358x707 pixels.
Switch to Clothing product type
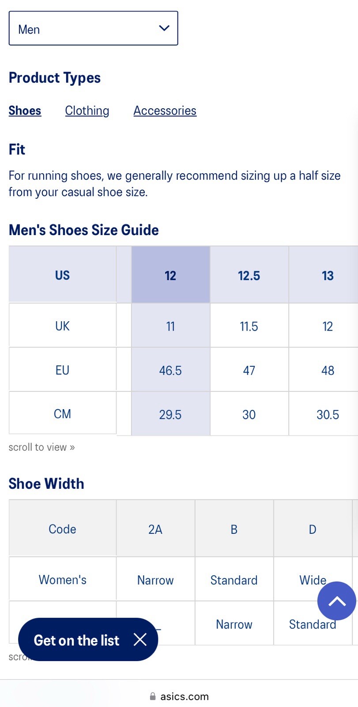coord(87,110)
